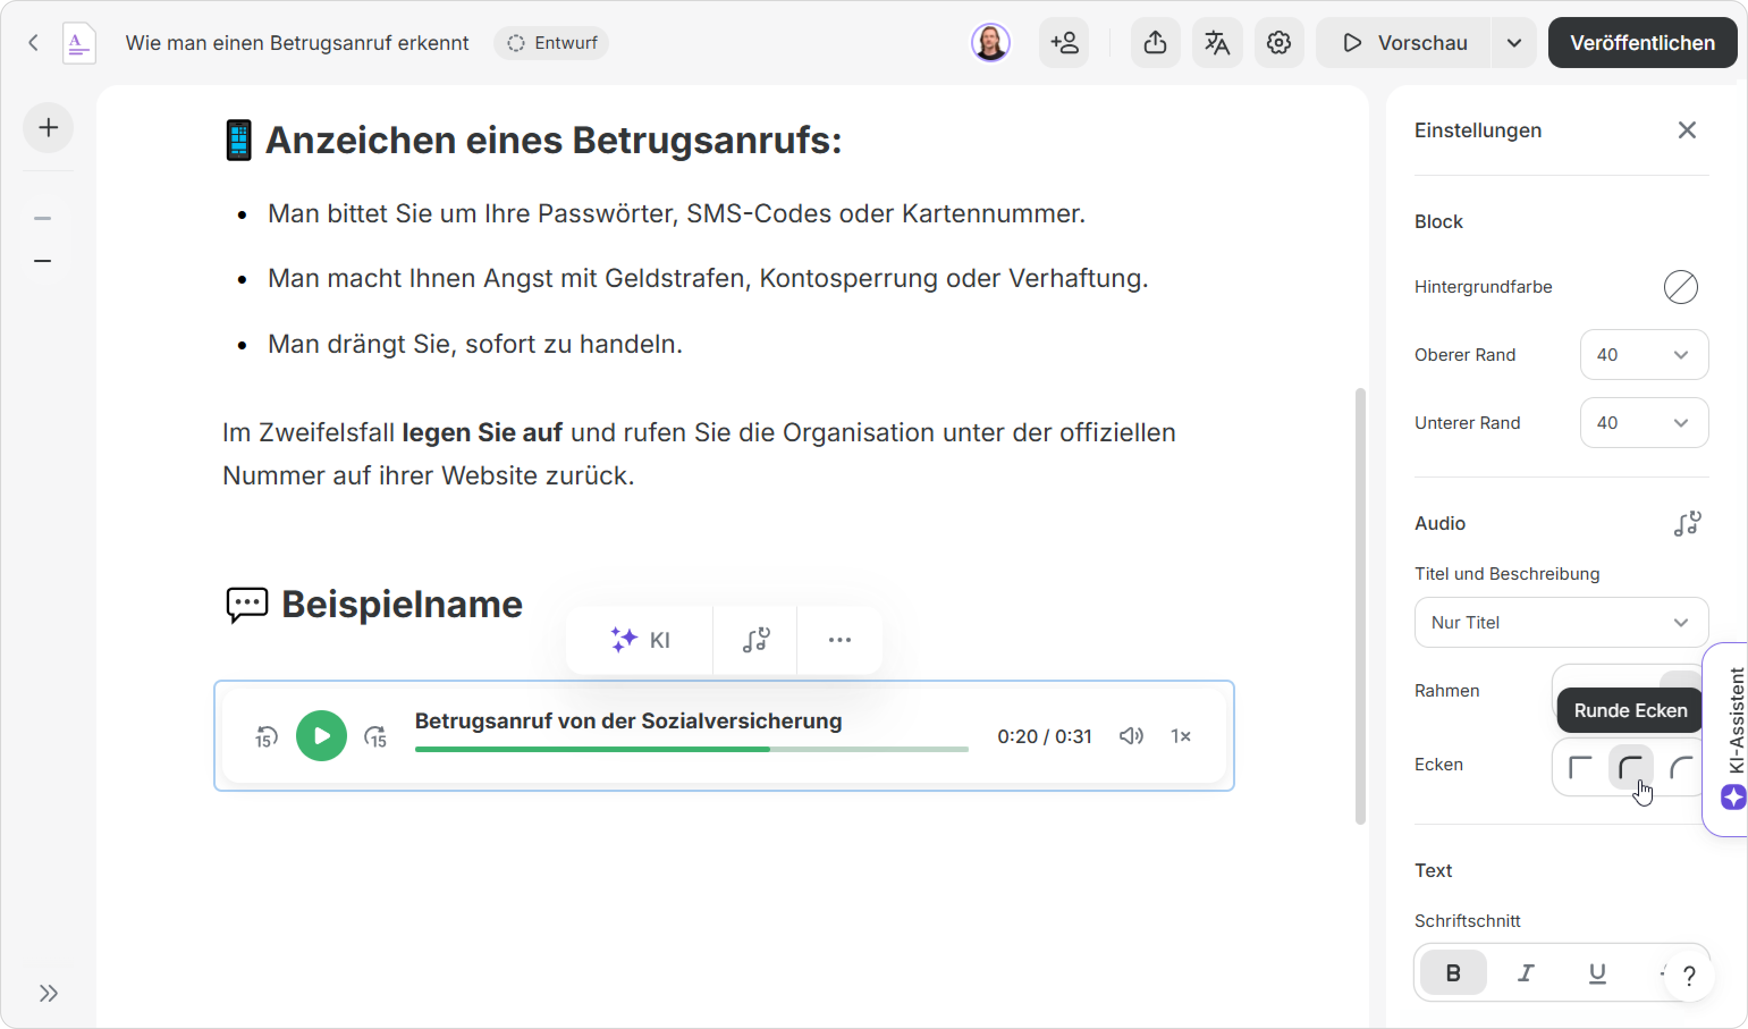Expand the Nur Titel dropdown
This screenshot has width=1748, height=1029.
tap(1561, 622)
